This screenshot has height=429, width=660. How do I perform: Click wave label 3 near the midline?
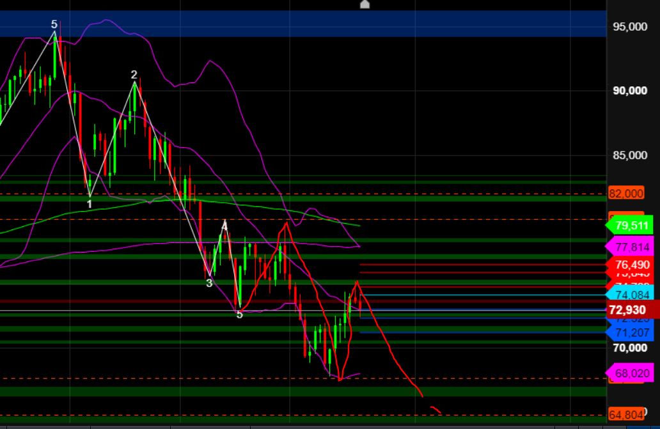point(208,281)
